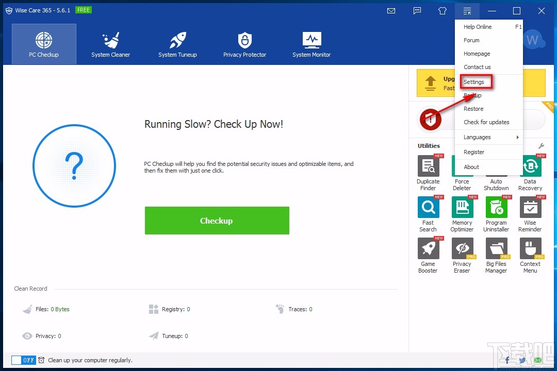The image size is (557, 371).
Task: Select Settings from the menu
Action: tap(474, 82)
